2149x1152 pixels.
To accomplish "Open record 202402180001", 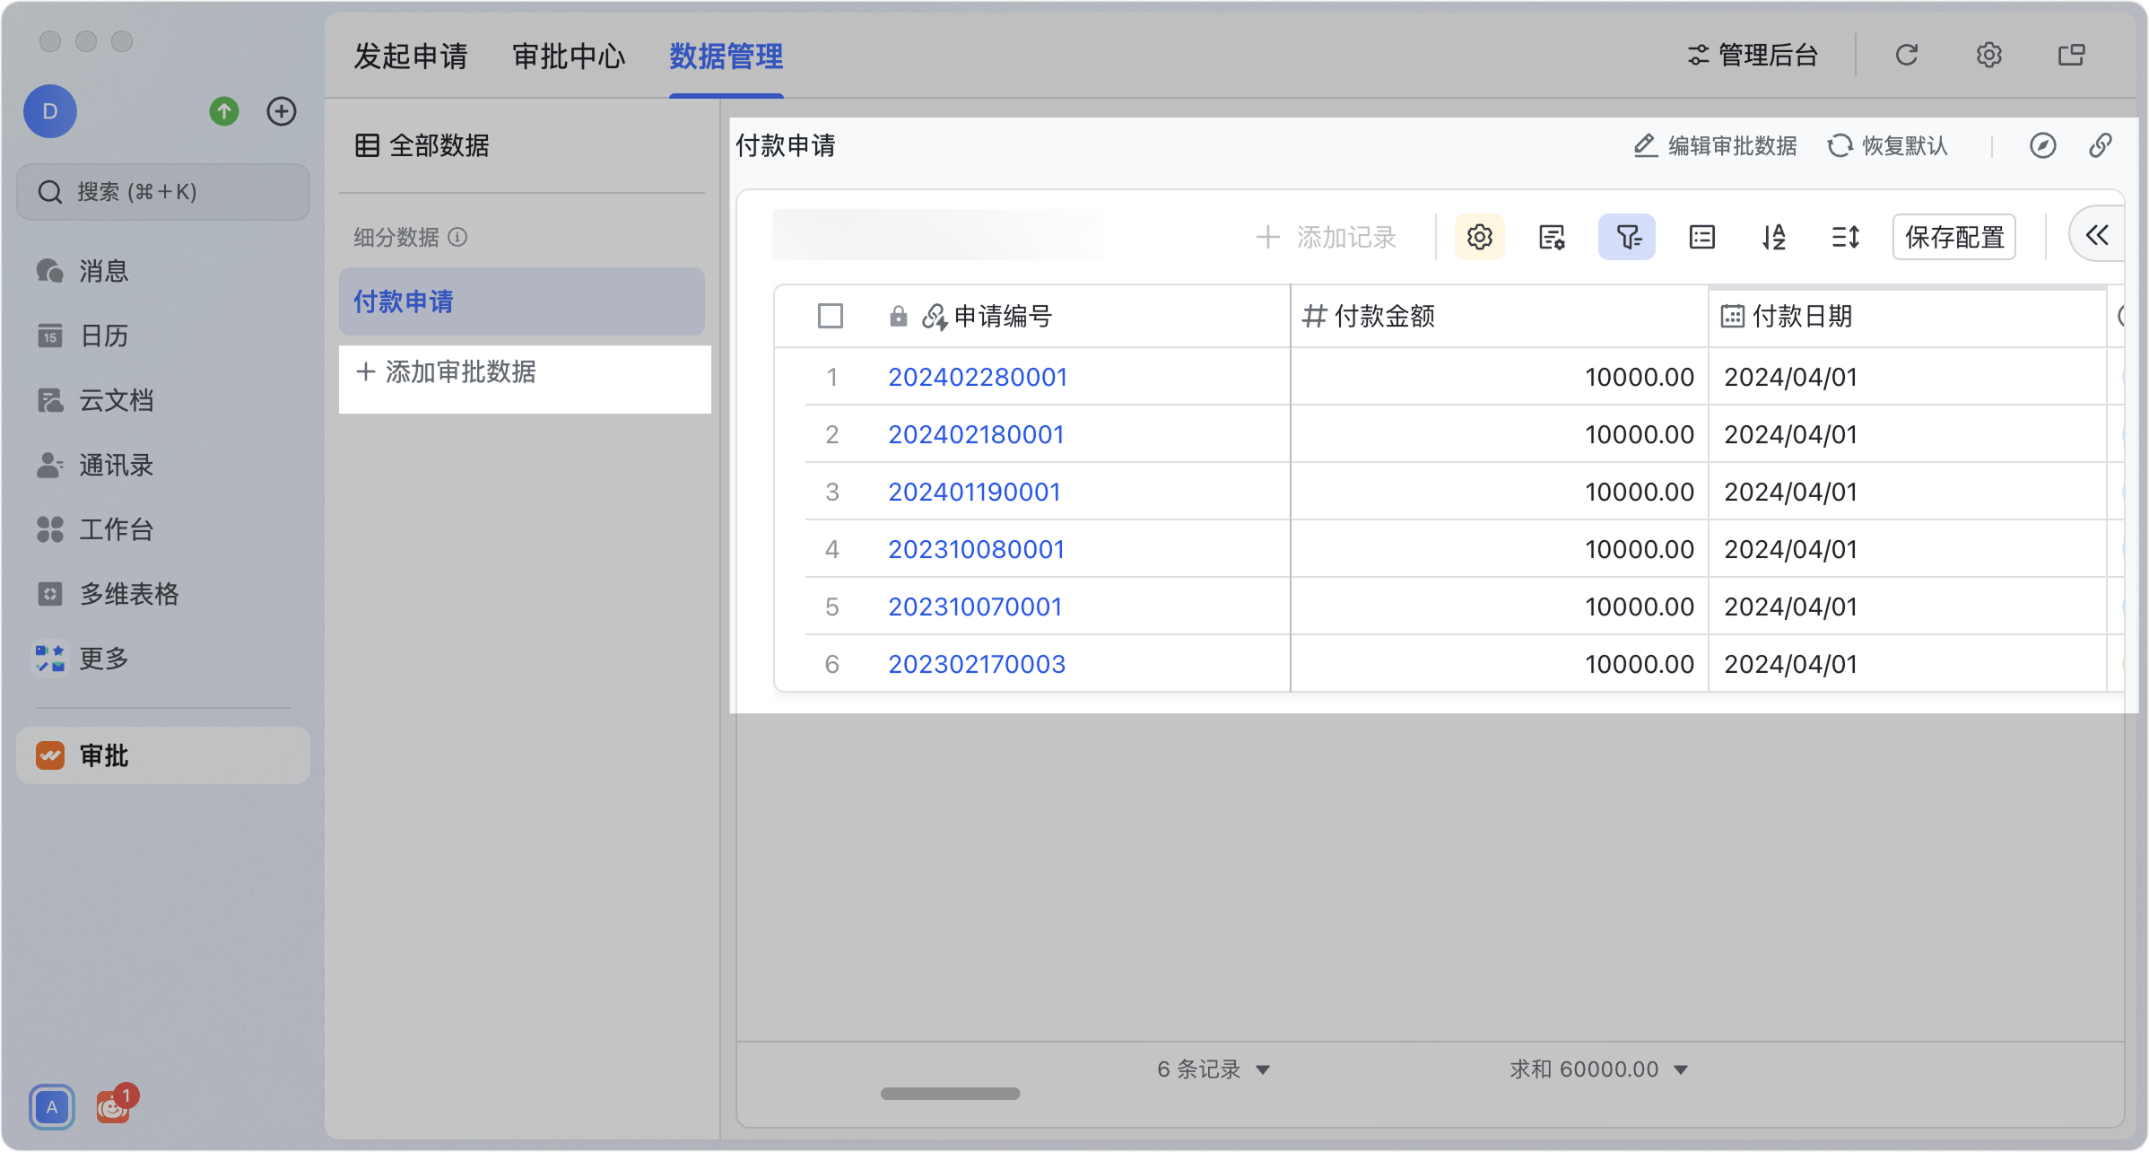I will pos(976,434).
